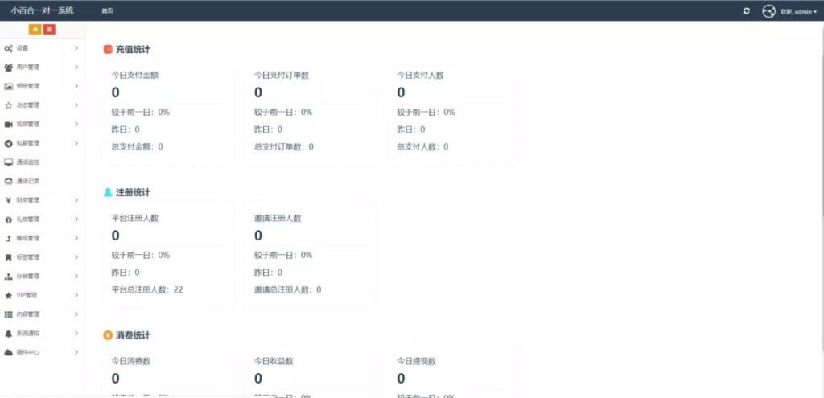Viewport: 824px width, 398px height.
Task: Click the 小百合一对一系统 title link
Action: coord(42,10)
